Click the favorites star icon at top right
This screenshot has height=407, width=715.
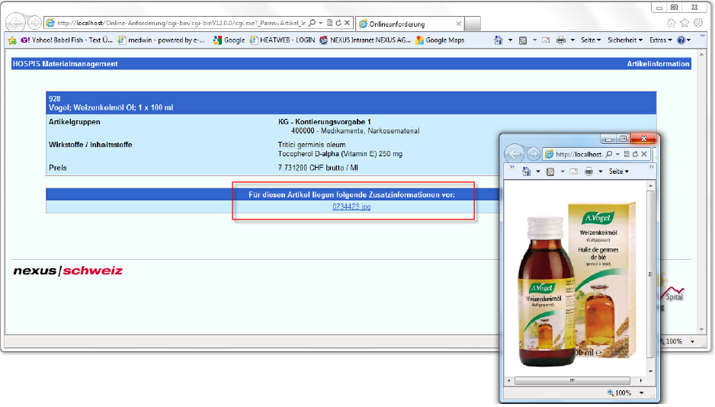(x=684, y=23)
